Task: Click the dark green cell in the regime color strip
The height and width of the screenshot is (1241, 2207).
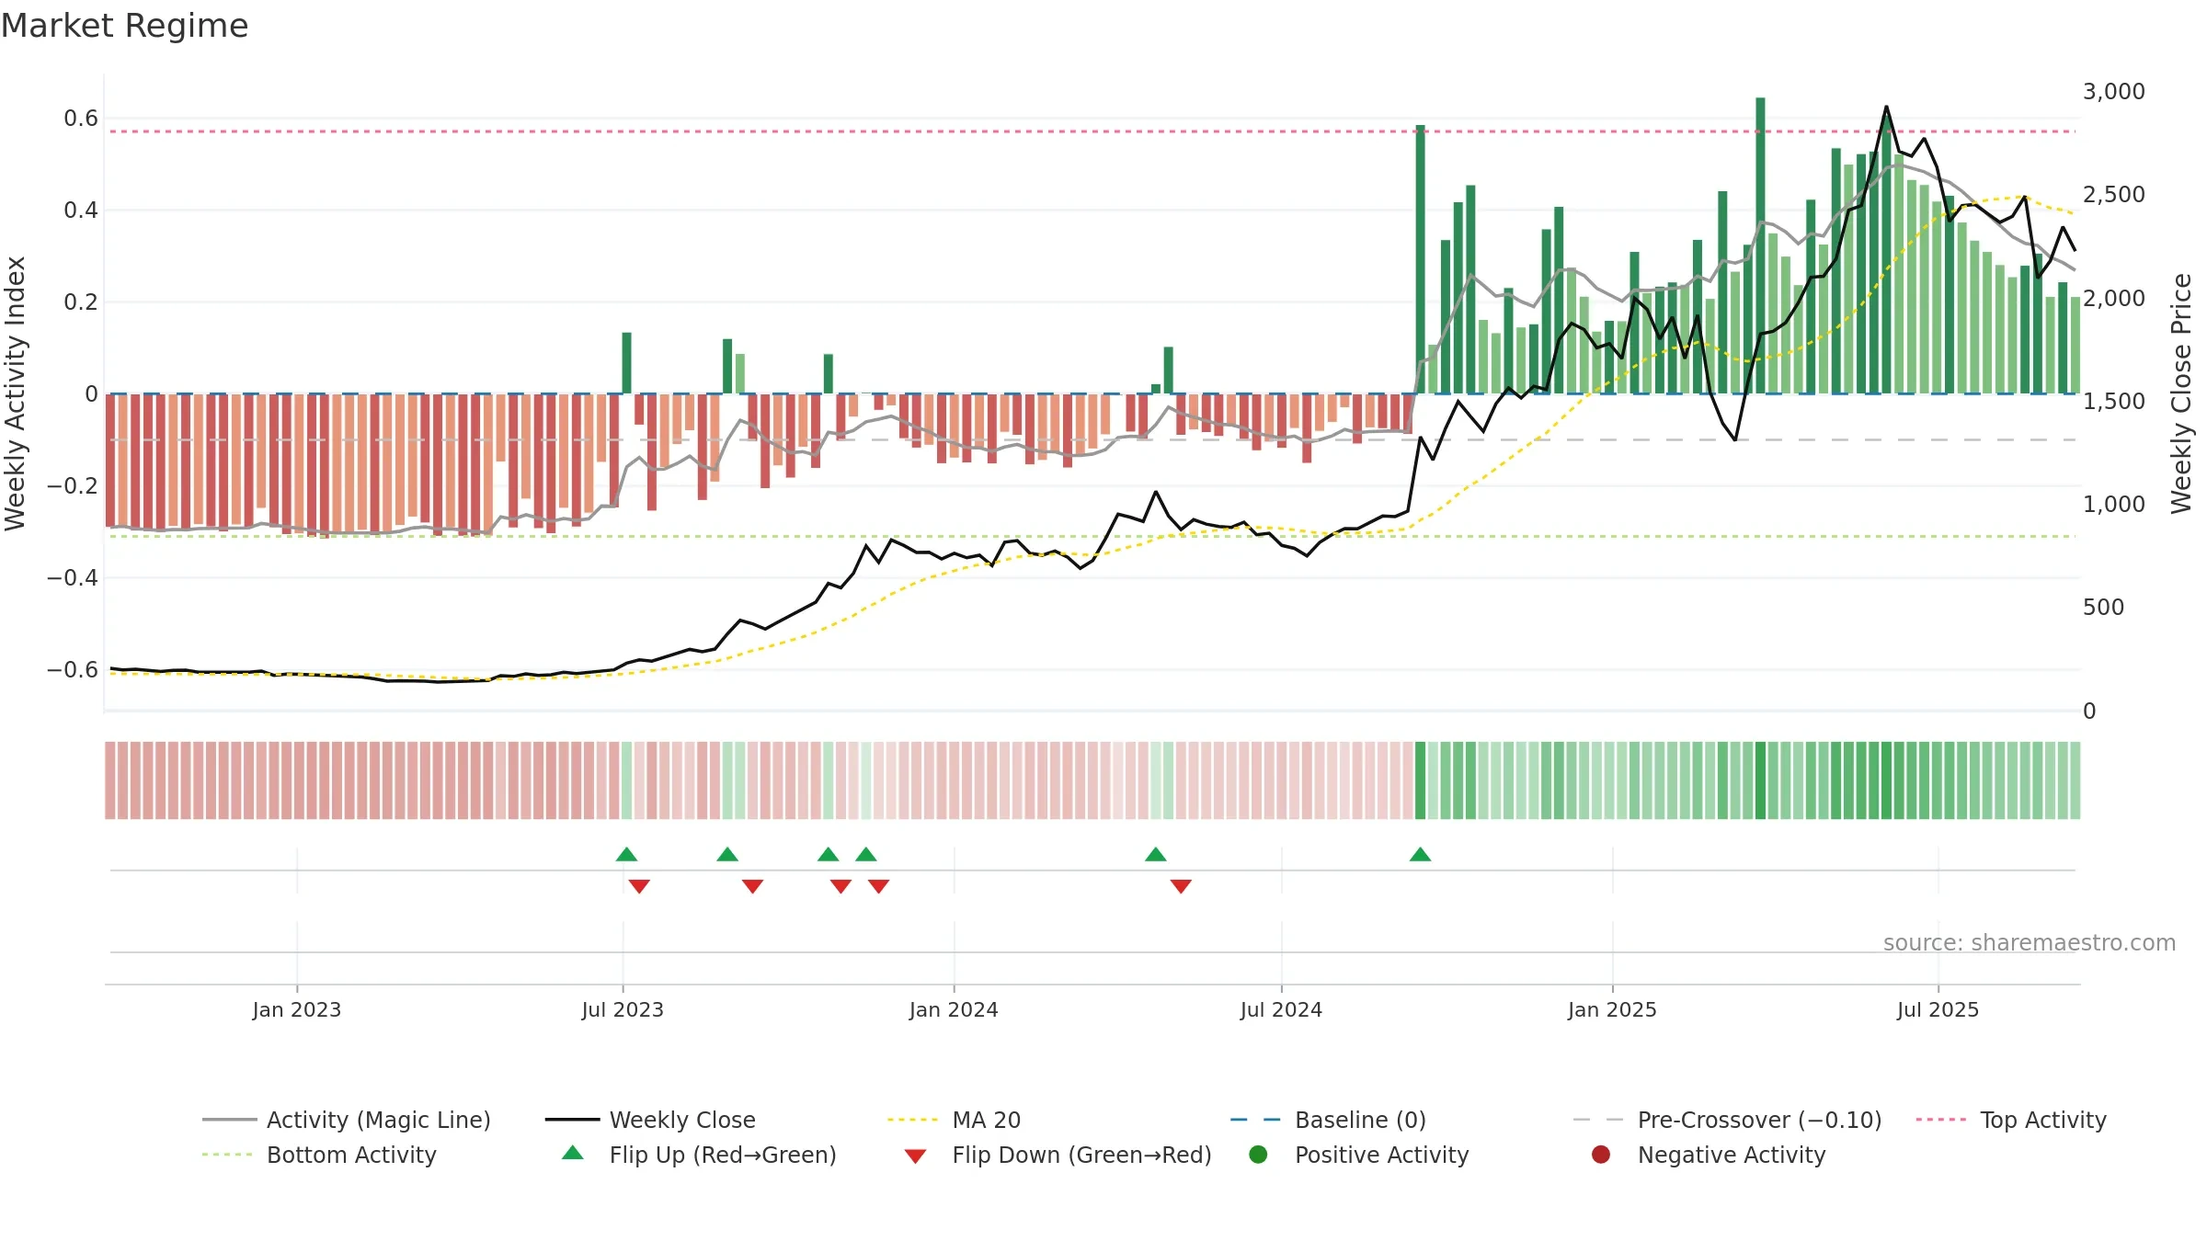Action: 1760,780
